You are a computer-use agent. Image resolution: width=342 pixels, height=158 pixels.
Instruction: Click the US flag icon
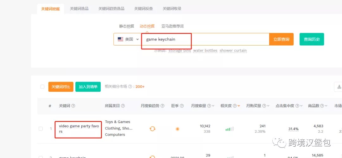(x=120, y=39)
